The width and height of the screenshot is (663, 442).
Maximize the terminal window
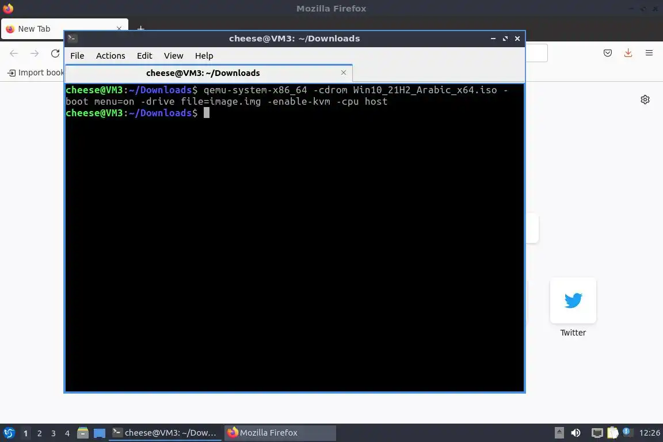(505, 39)
